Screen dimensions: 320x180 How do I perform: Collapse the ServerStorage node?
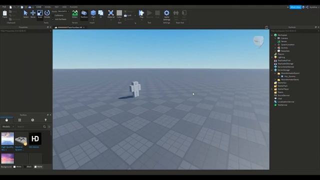272,70
